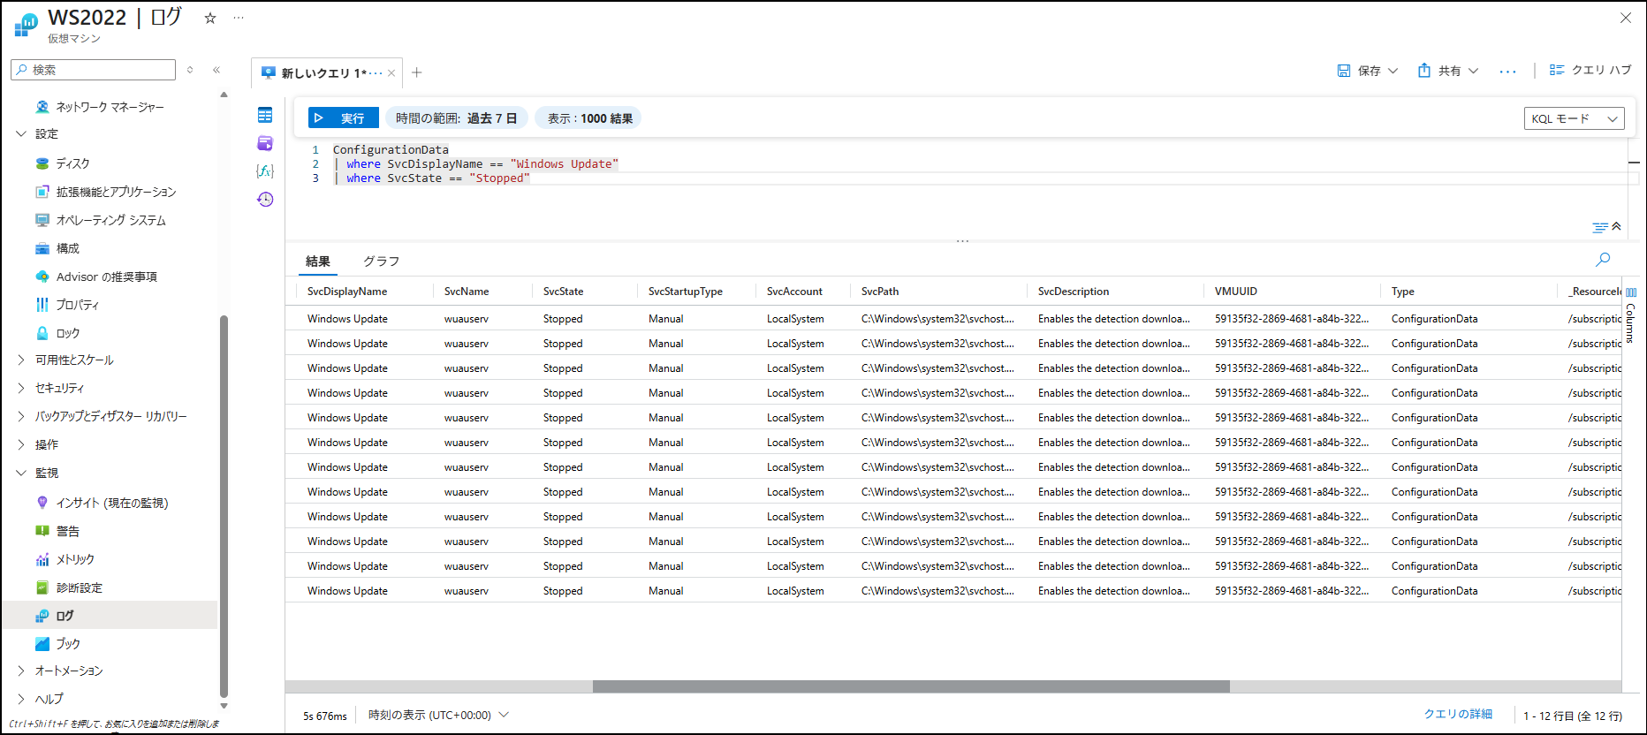The width and height of the screenshot is (1647, 735).
Task: Collapse the query editor with chevron icon
Action: (x=1616, y=227)
